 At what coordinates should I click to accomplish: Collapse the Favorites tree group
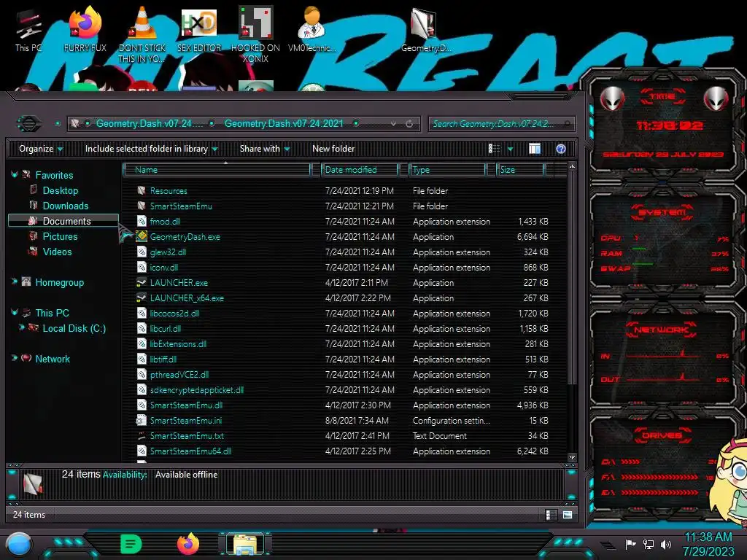point(15,175)
